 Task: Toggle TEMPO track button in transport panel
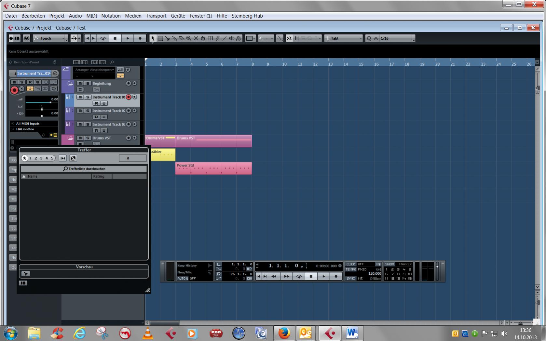click(351, 269)
